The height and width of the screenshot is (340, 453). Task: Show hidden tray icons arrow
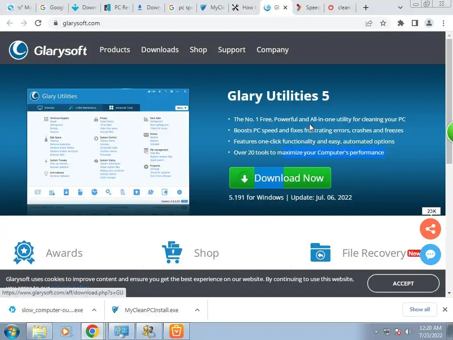click(x=376, y=332)
